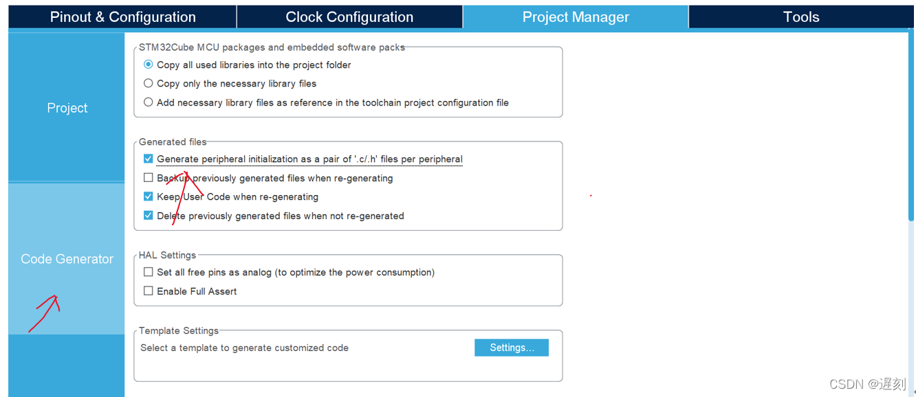This screenshot has height=397, width=916.
Task: Enable Set all free pins as analog
Action: click(x=148, y=272)
